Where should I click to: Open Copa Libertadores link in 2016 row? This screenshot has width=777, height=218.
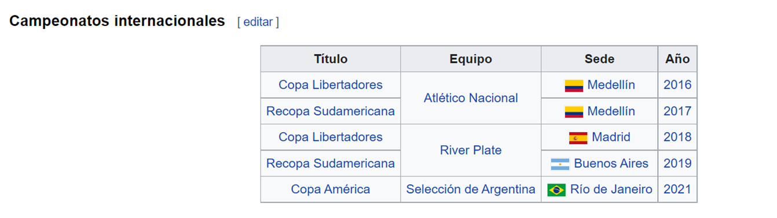(x=331, y=85)
